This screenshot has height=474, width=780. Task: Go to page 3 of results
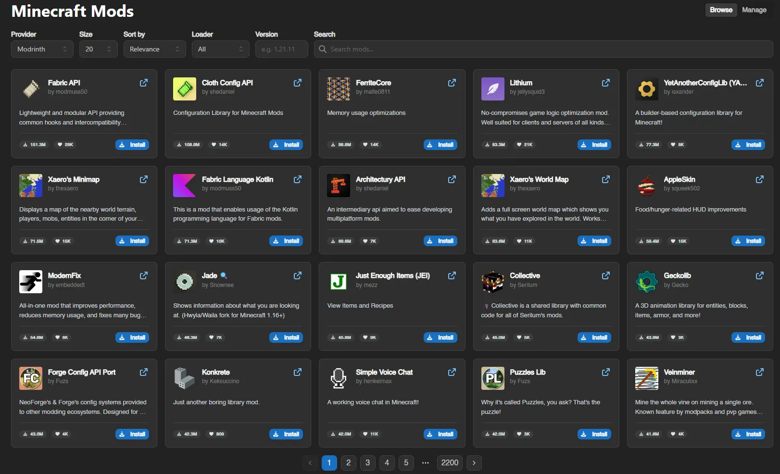(368, 462)
